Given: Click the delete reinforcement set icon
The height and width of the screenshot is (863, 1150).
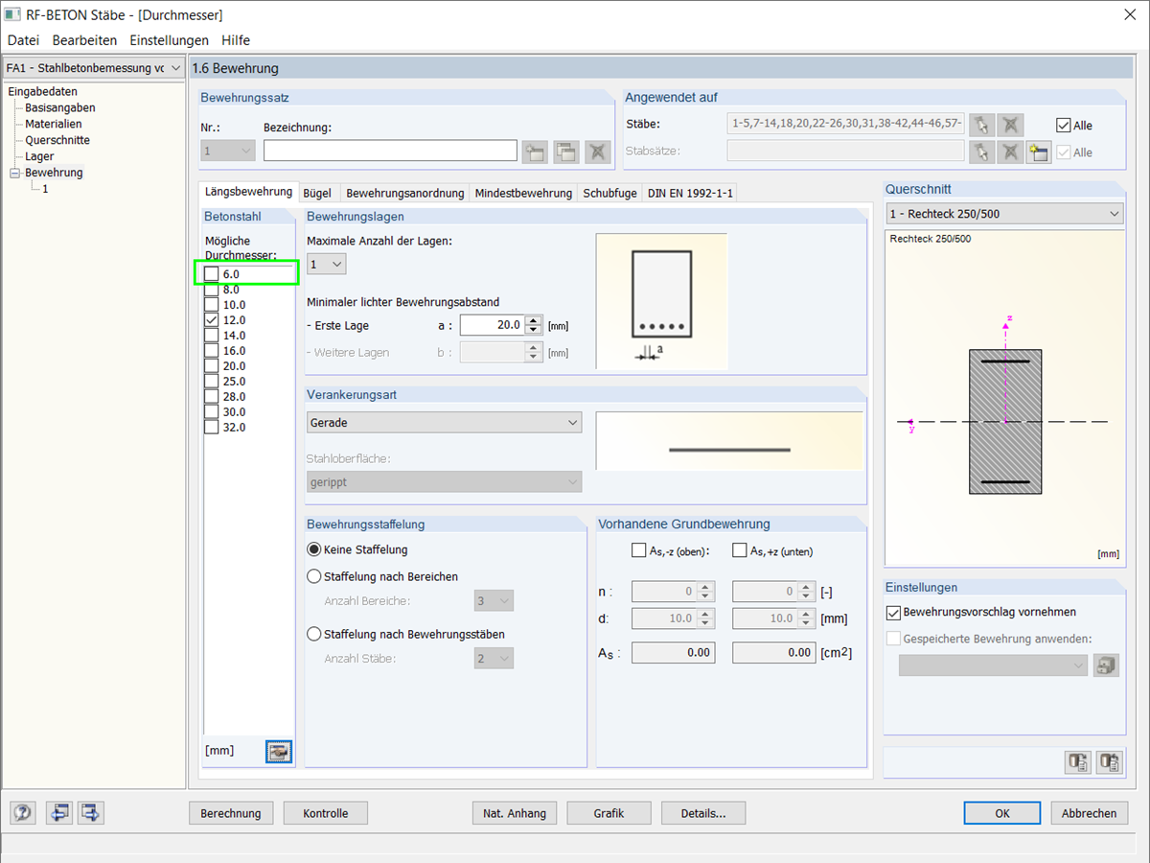Looking at the screenshot, I should click(598, 151).
